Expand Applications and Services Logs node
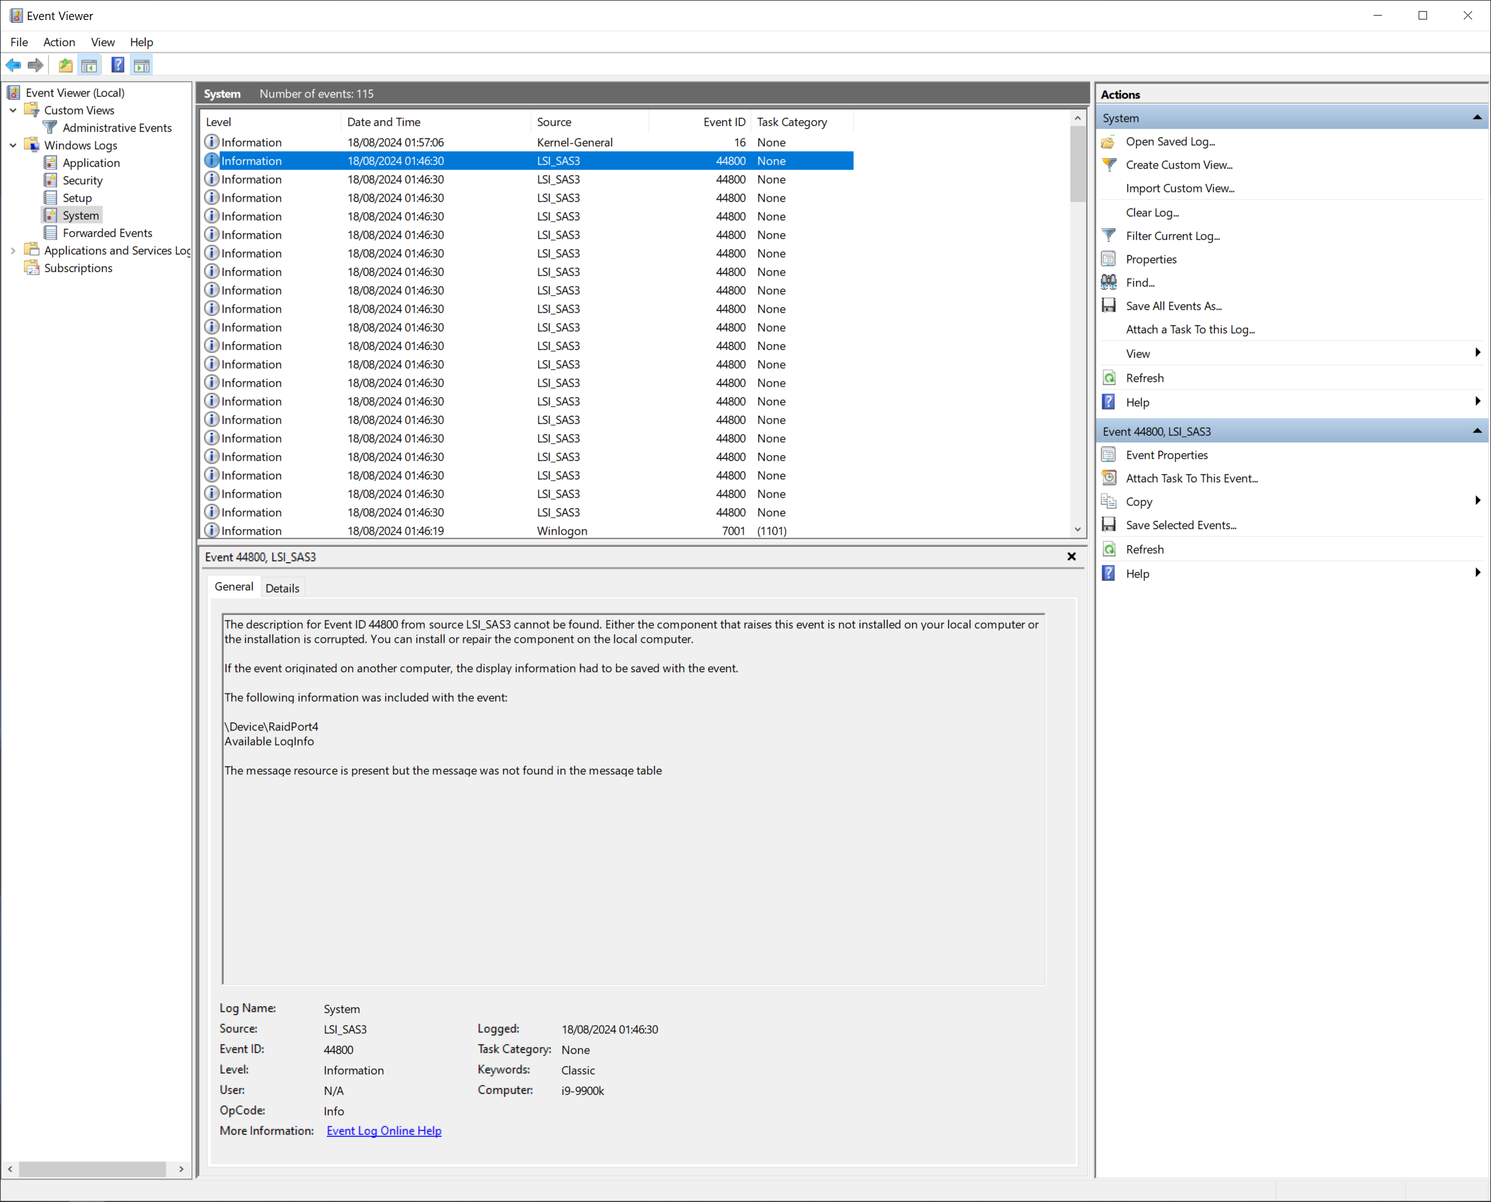1491x1202 pixels. pos(13,250)
